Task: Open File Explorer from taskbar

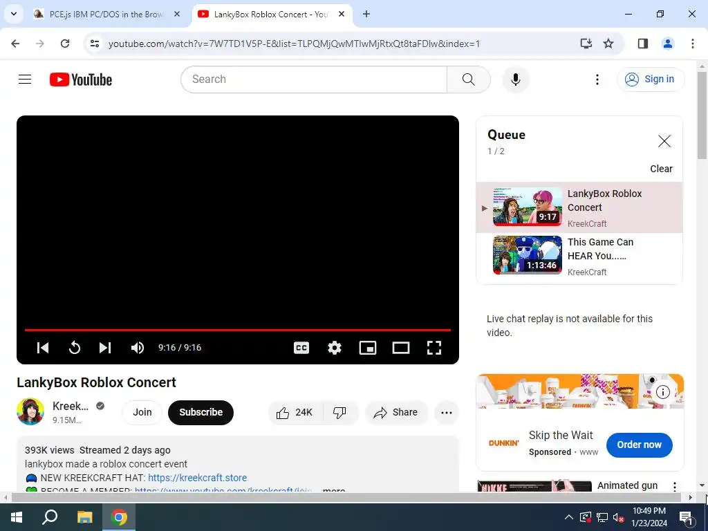Action: (x=84, y=517)
